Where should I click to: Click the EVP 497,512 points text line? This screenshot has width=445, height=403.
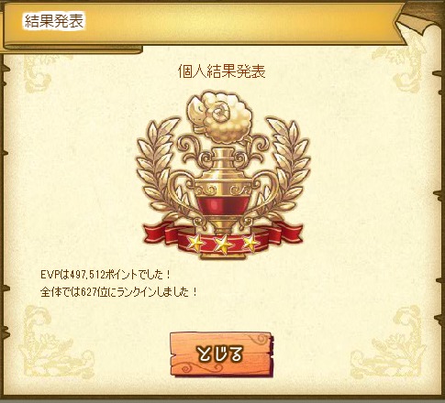(106, 275)
